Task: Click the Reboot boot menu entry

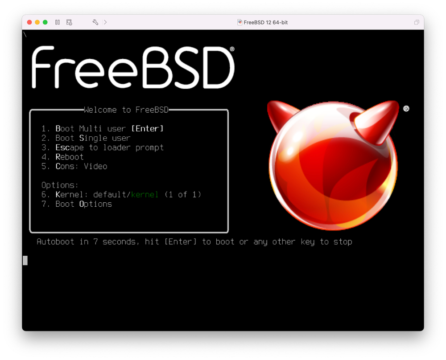Action: [x=69, y=157]
